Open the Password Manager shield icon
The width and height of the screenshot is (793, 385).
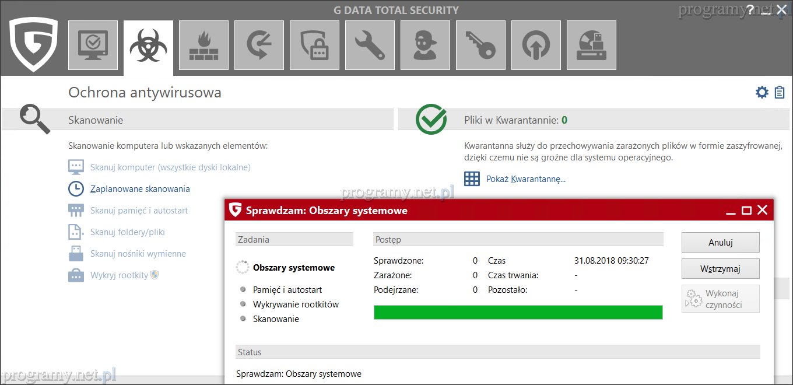click(314, 45)
